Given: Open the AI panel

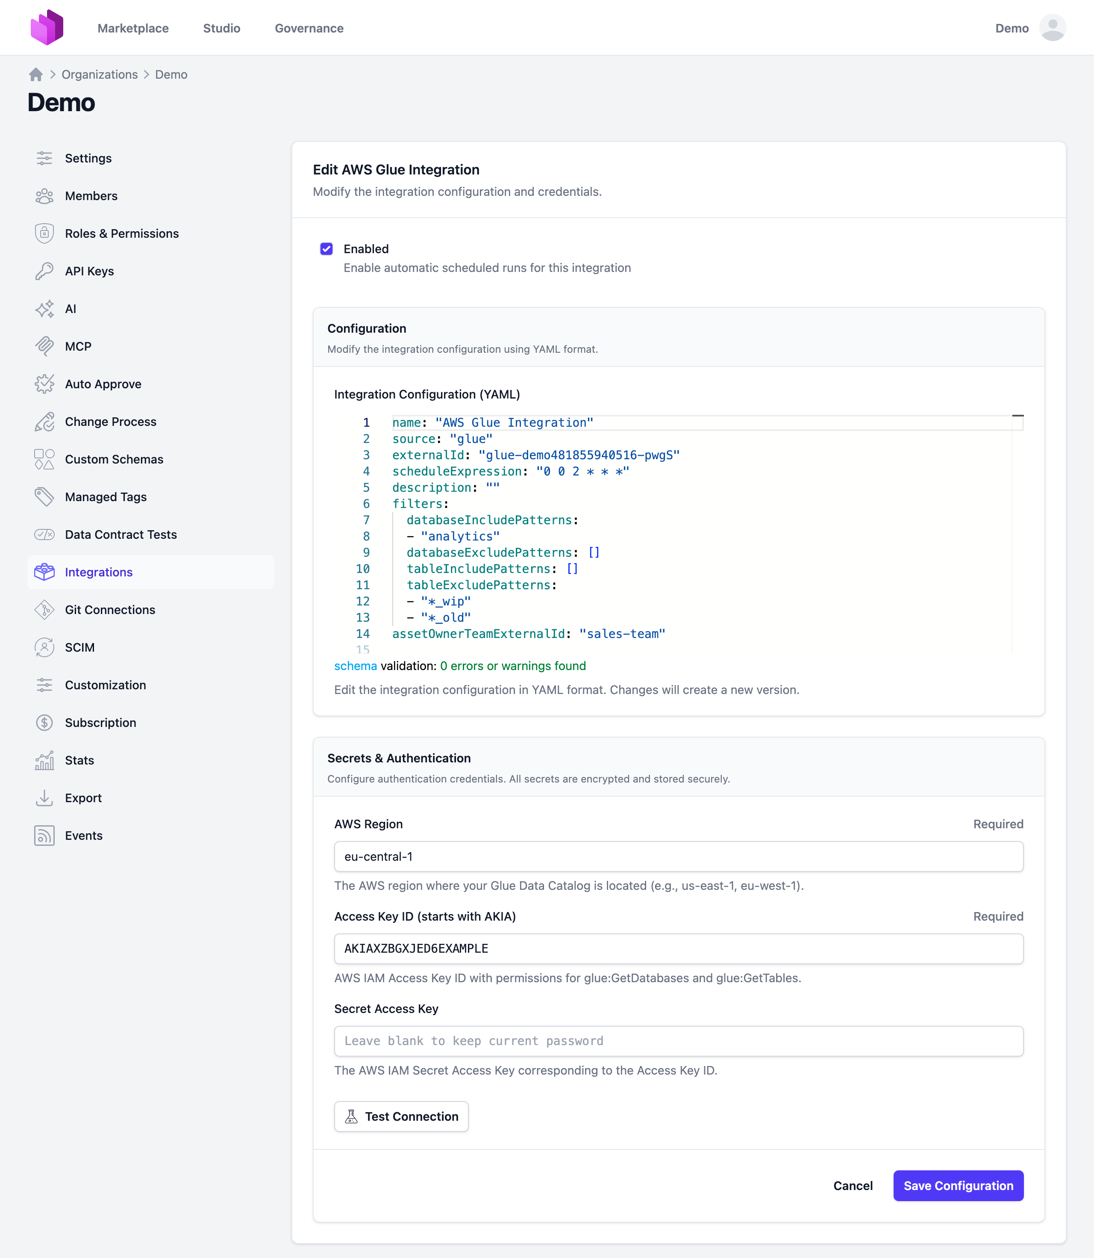Looking at the screenshot, I should (x=71, y=309).
